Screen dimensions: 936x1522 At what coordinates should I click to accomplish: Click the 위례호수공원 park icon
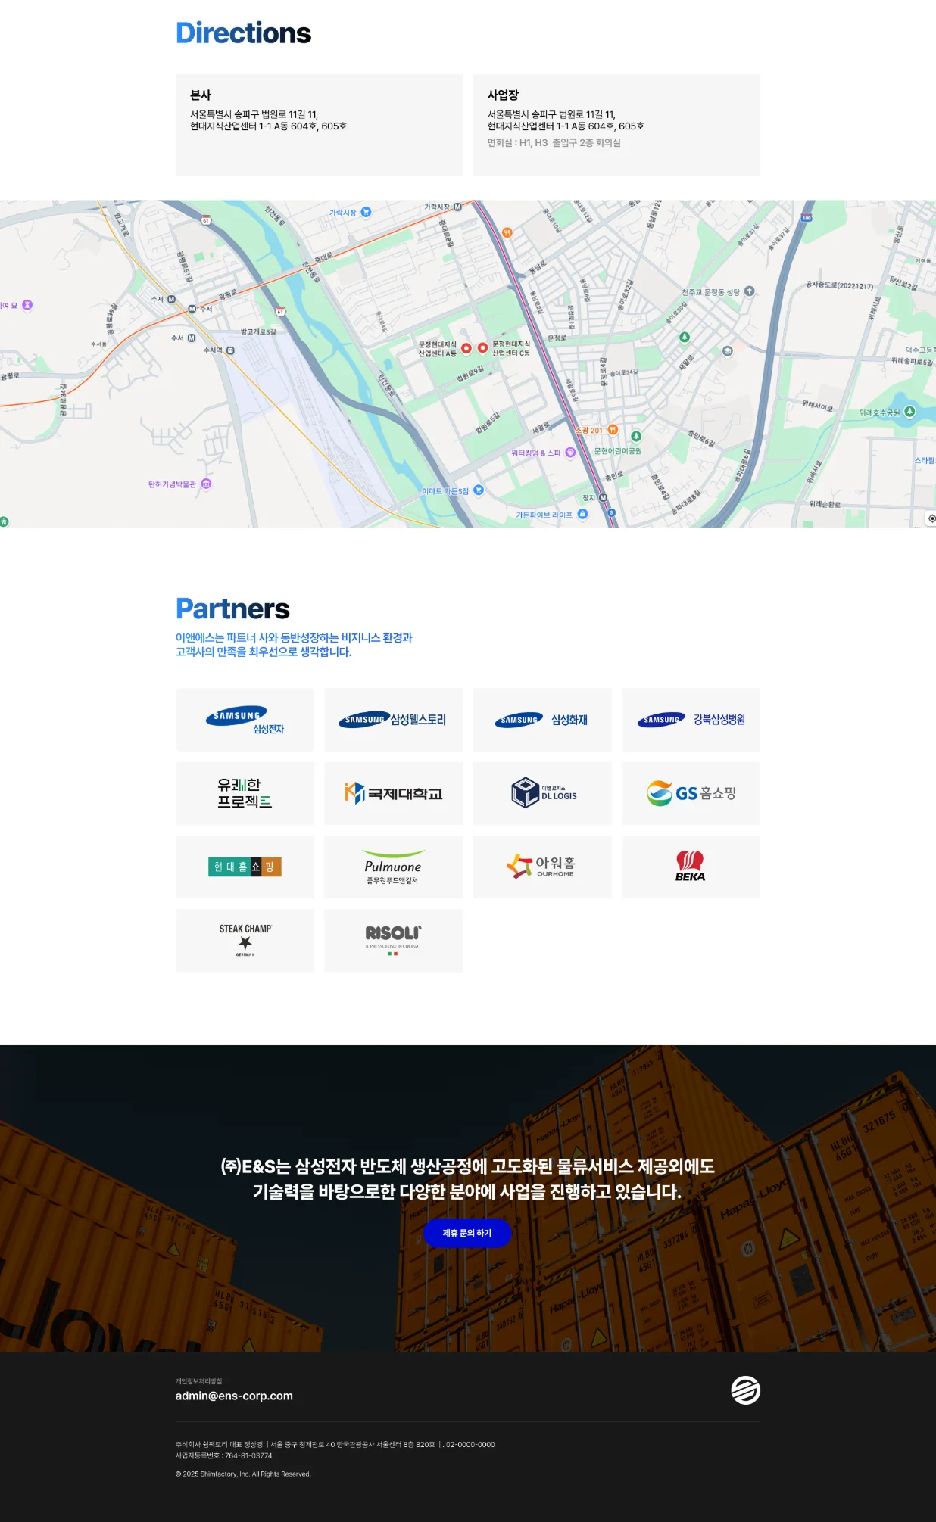909,412
